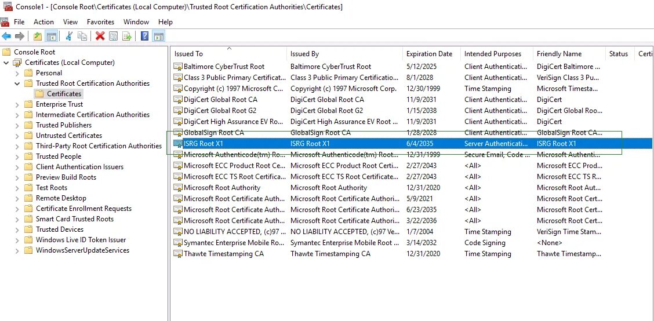Open the View menu
Image resolution: width=654 pixels, height=321 pixels.
(71, 21)
